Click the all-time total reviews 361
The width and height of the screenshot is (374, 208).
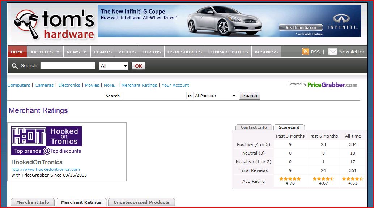tap(353, 170)
